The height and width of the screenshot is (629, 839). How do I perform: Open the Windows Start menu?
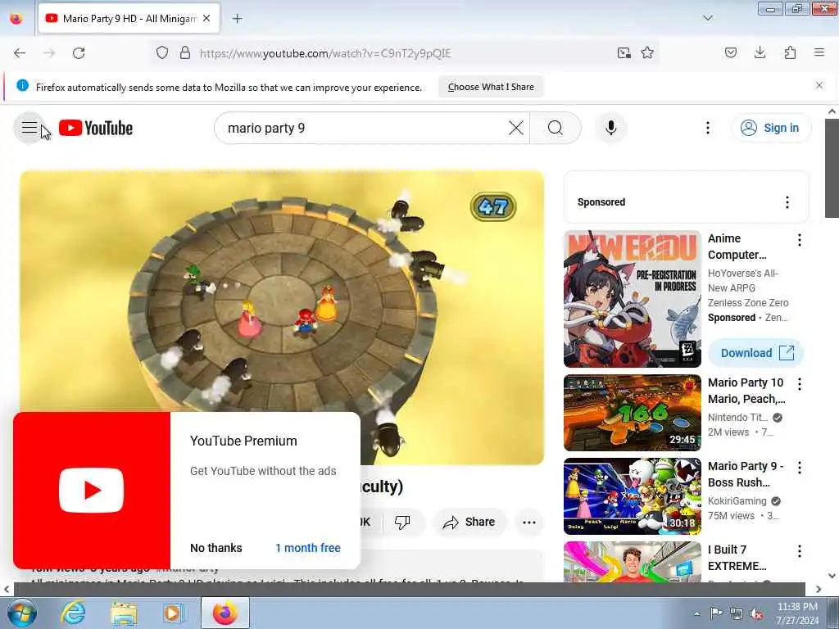click(x=21, y=613)
